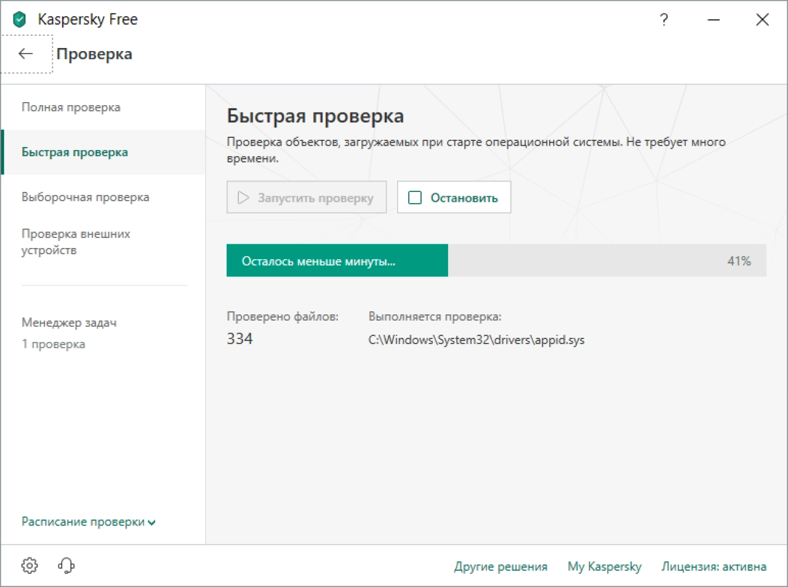
Task: Open the Другие решения link
Action: tap(501, 567)
